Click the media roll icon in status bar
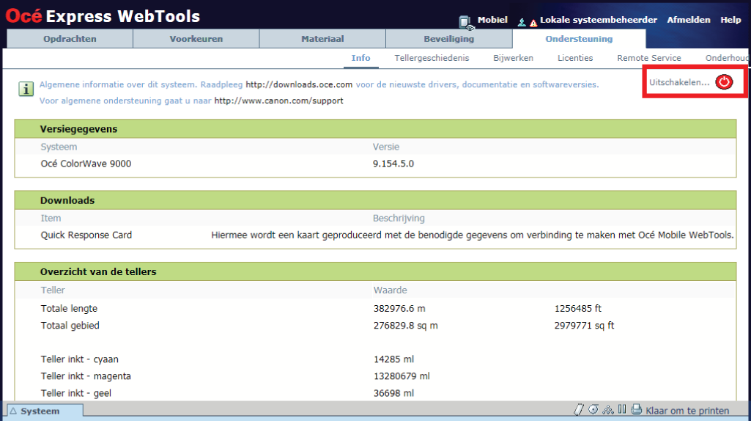751x421 pixels. pos(593,409)
